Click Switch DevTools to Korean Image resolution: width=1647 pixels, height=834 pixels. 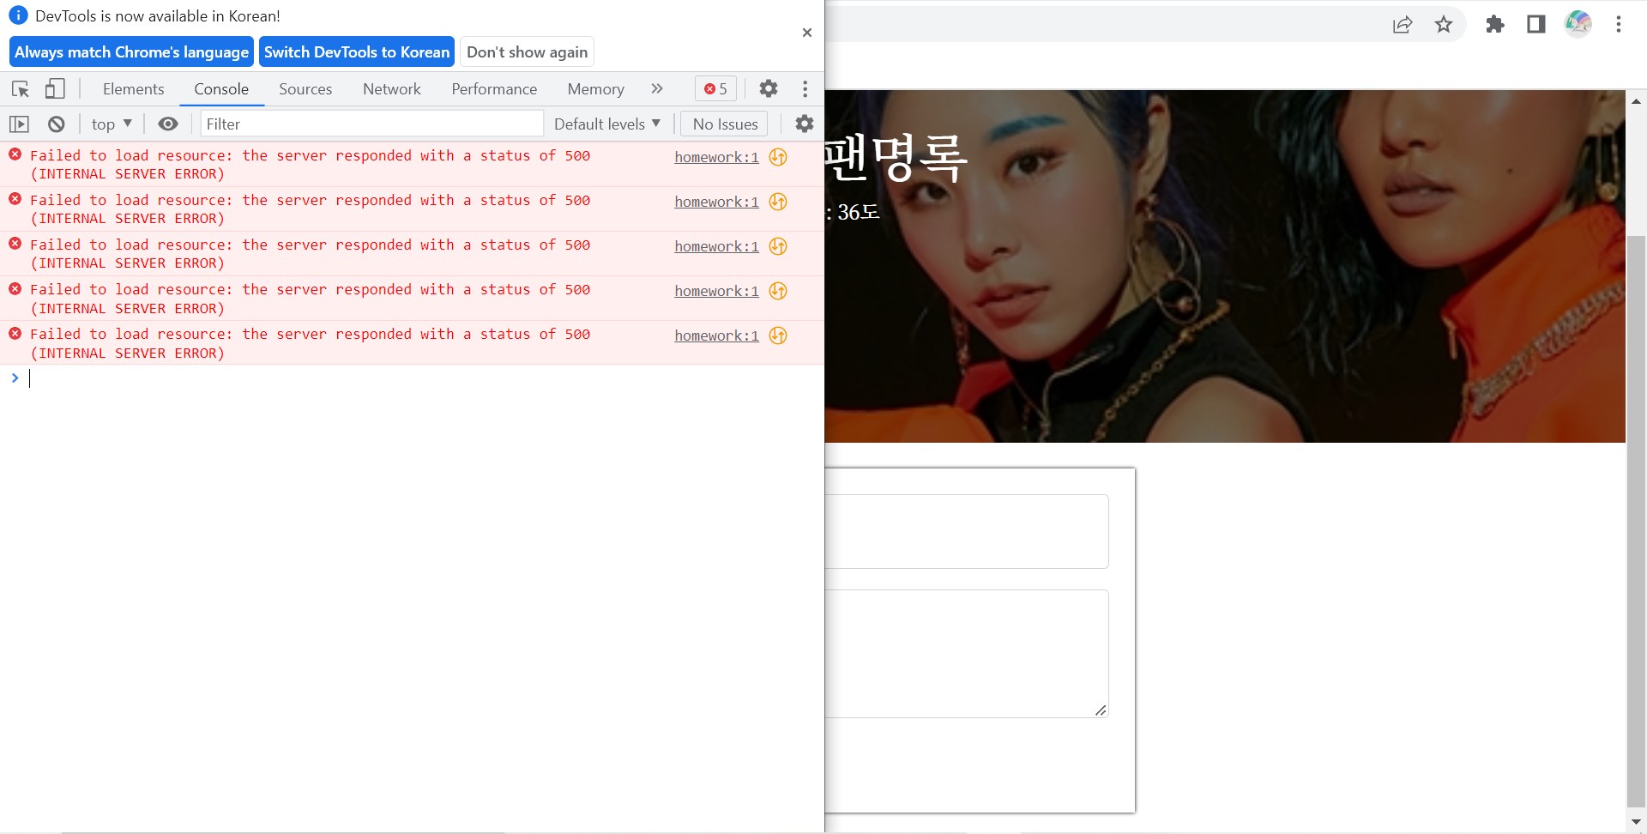[x=357, y=52]
